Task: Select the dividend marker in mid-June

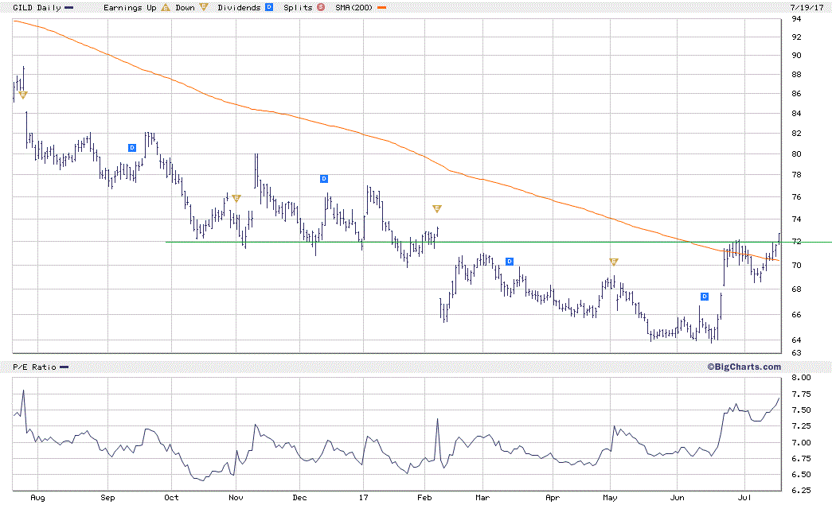Action: pyautogui.click(x=704, y=297)
